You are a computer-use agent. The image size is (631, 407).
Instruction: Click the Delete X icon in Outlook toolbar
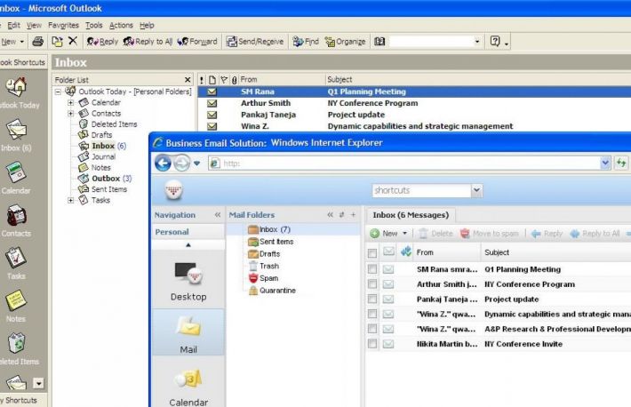click(x=72, y=42)
